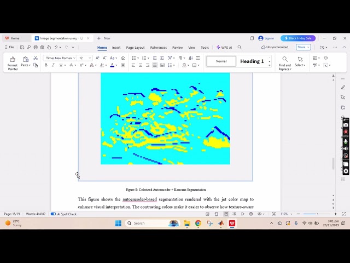Switch to the Review tab
The image size is (350, 263).
coord(177,48)
